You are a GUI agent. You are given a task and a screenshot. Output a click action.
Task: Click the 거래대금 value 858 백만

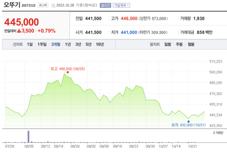tap(205, 32)
